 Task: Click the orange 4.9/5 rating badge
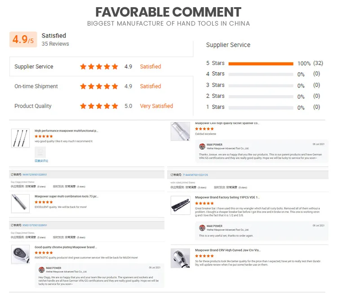tap(23, 40)
